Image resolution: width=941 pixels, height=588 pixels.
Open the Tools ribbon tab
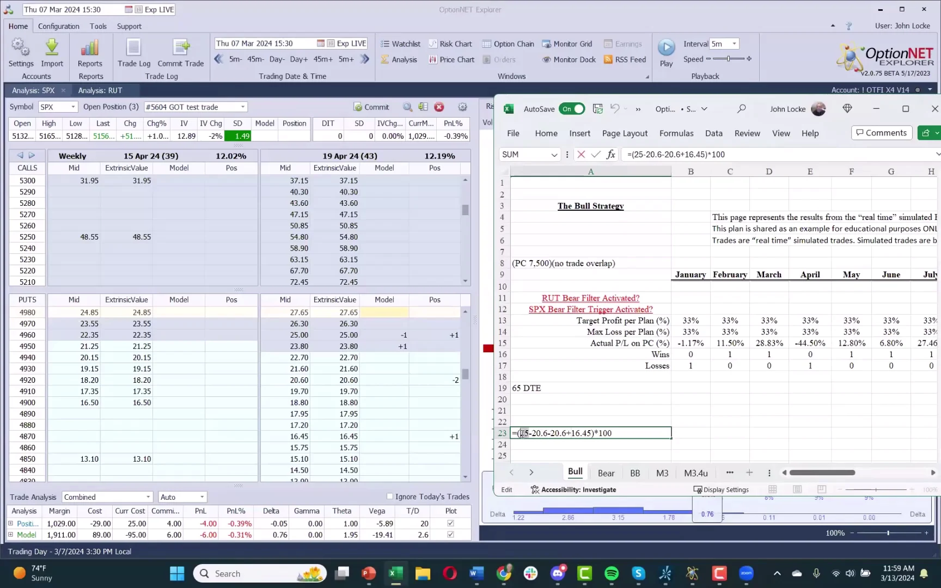pyautogui.click(x=98, y=26)
